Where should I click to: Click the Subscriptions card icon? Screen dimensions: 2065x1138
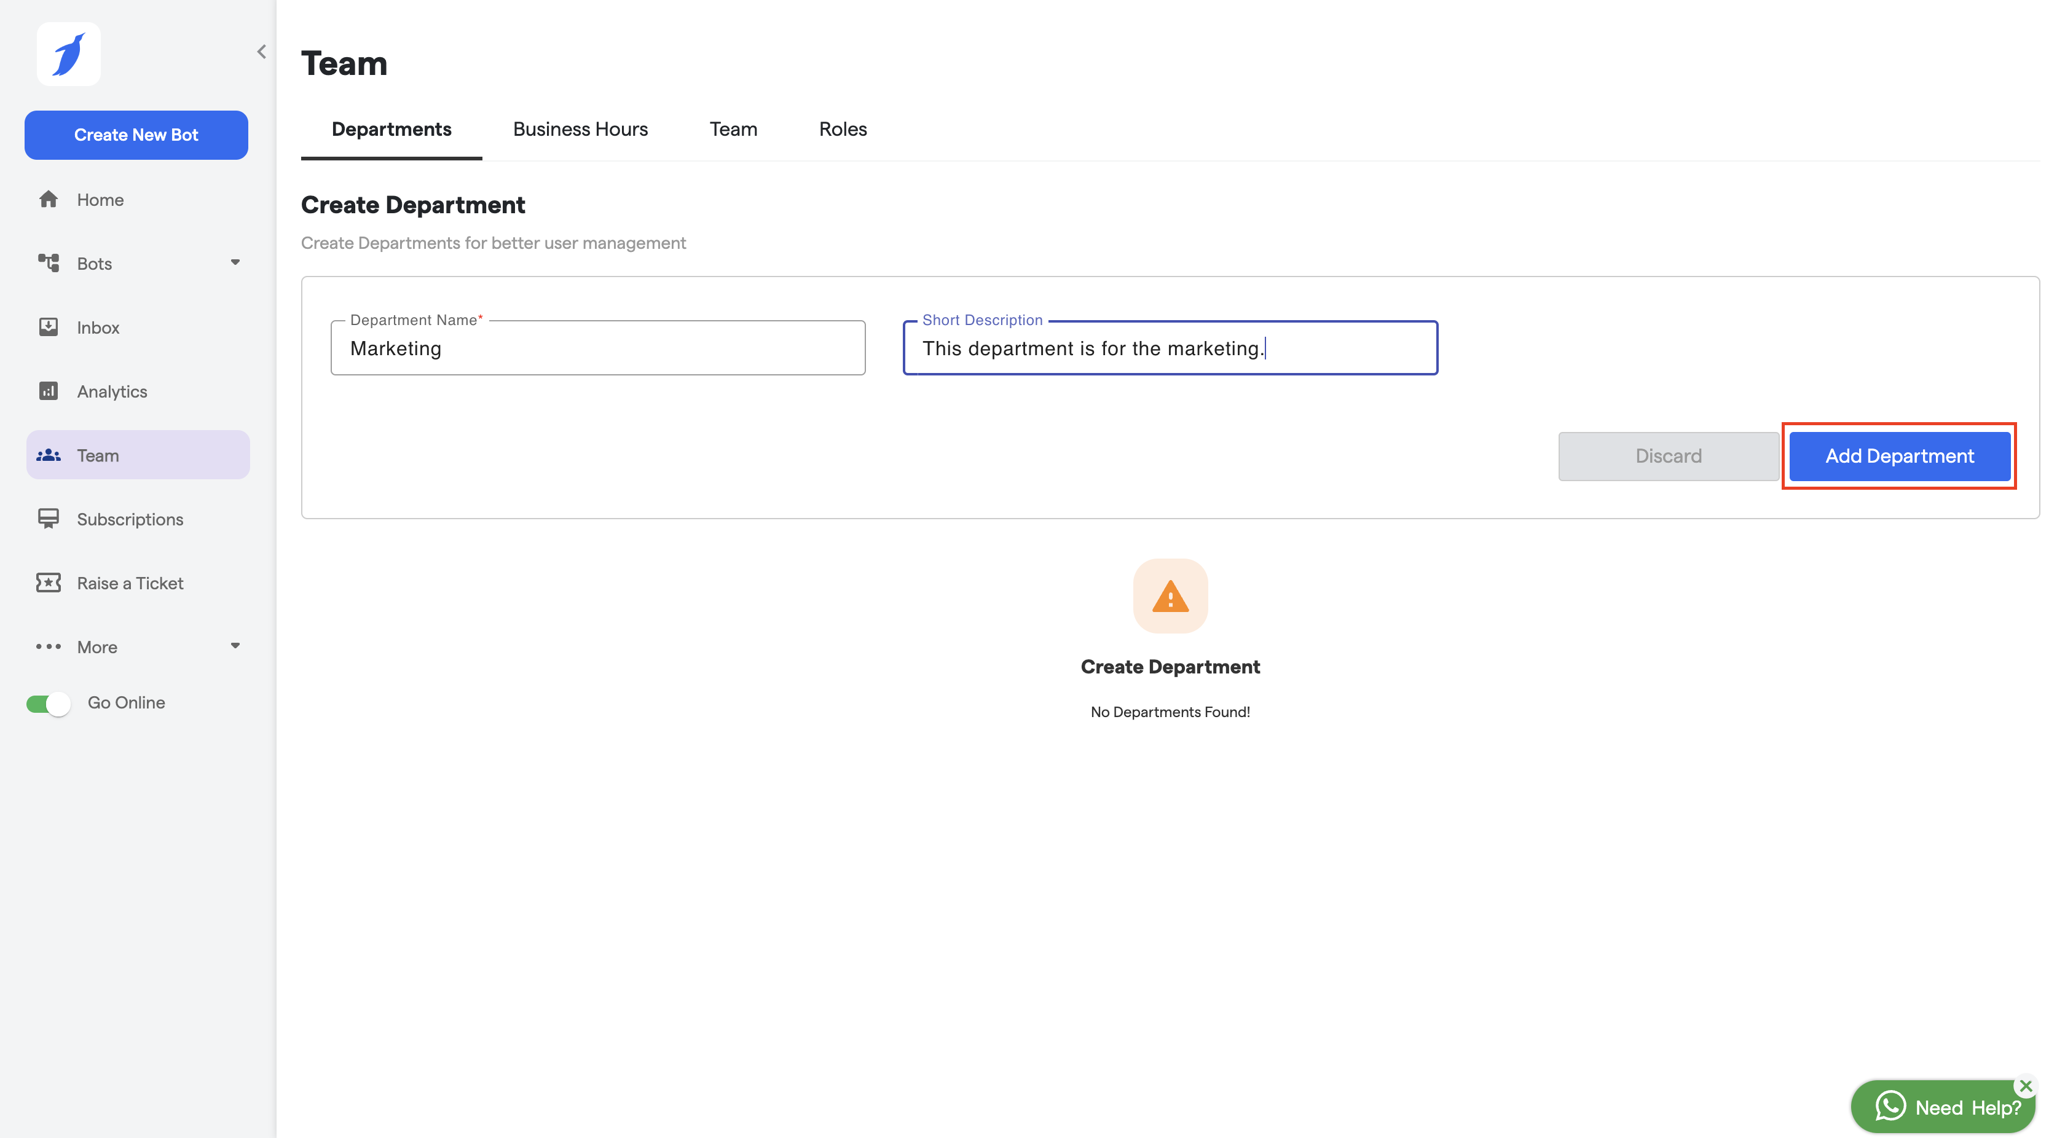(x=48, y=519)
